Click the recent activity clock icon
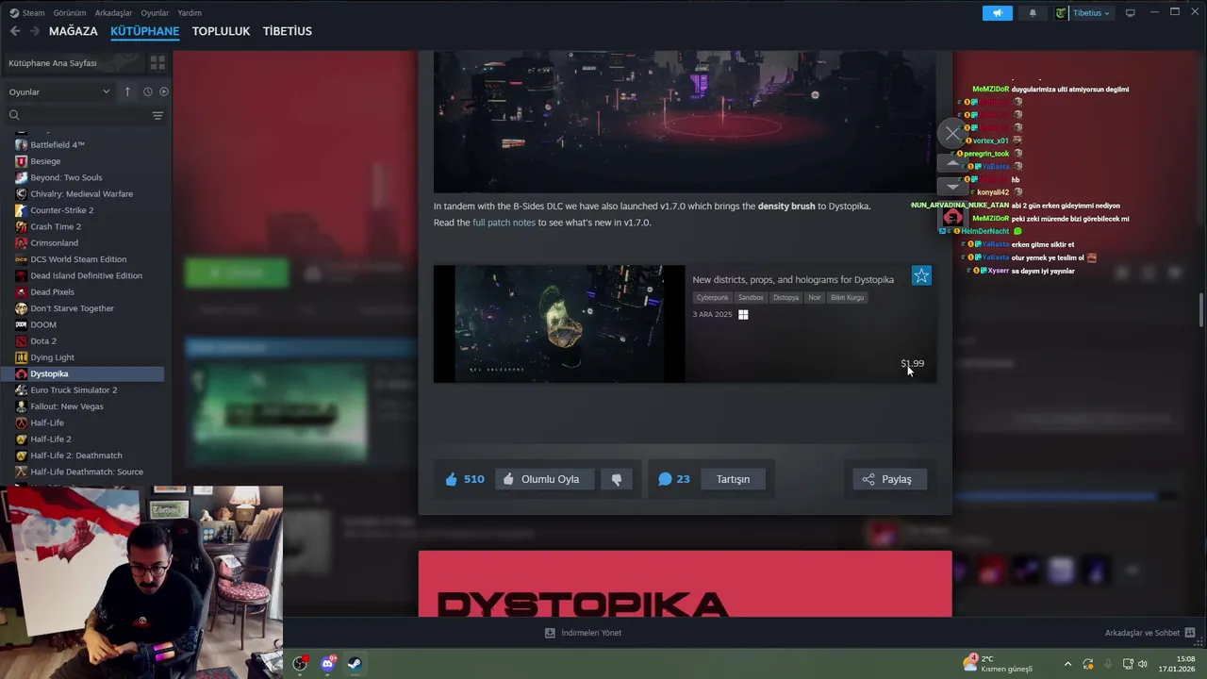This screenshot has width=1207, height=679. tap(147, 91)
